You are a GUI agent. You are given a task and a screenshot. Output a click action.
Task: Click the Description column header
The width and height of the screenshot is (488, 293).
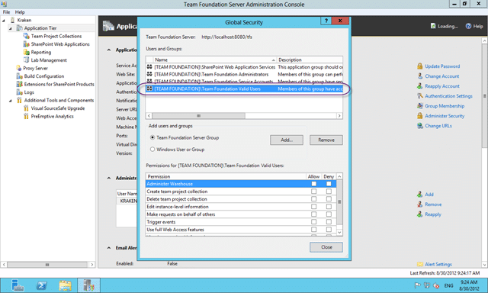pos(310,60)
